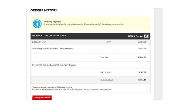Click the refresh status icon
Viewport: 189px width, 108px height.
(146, 36)
